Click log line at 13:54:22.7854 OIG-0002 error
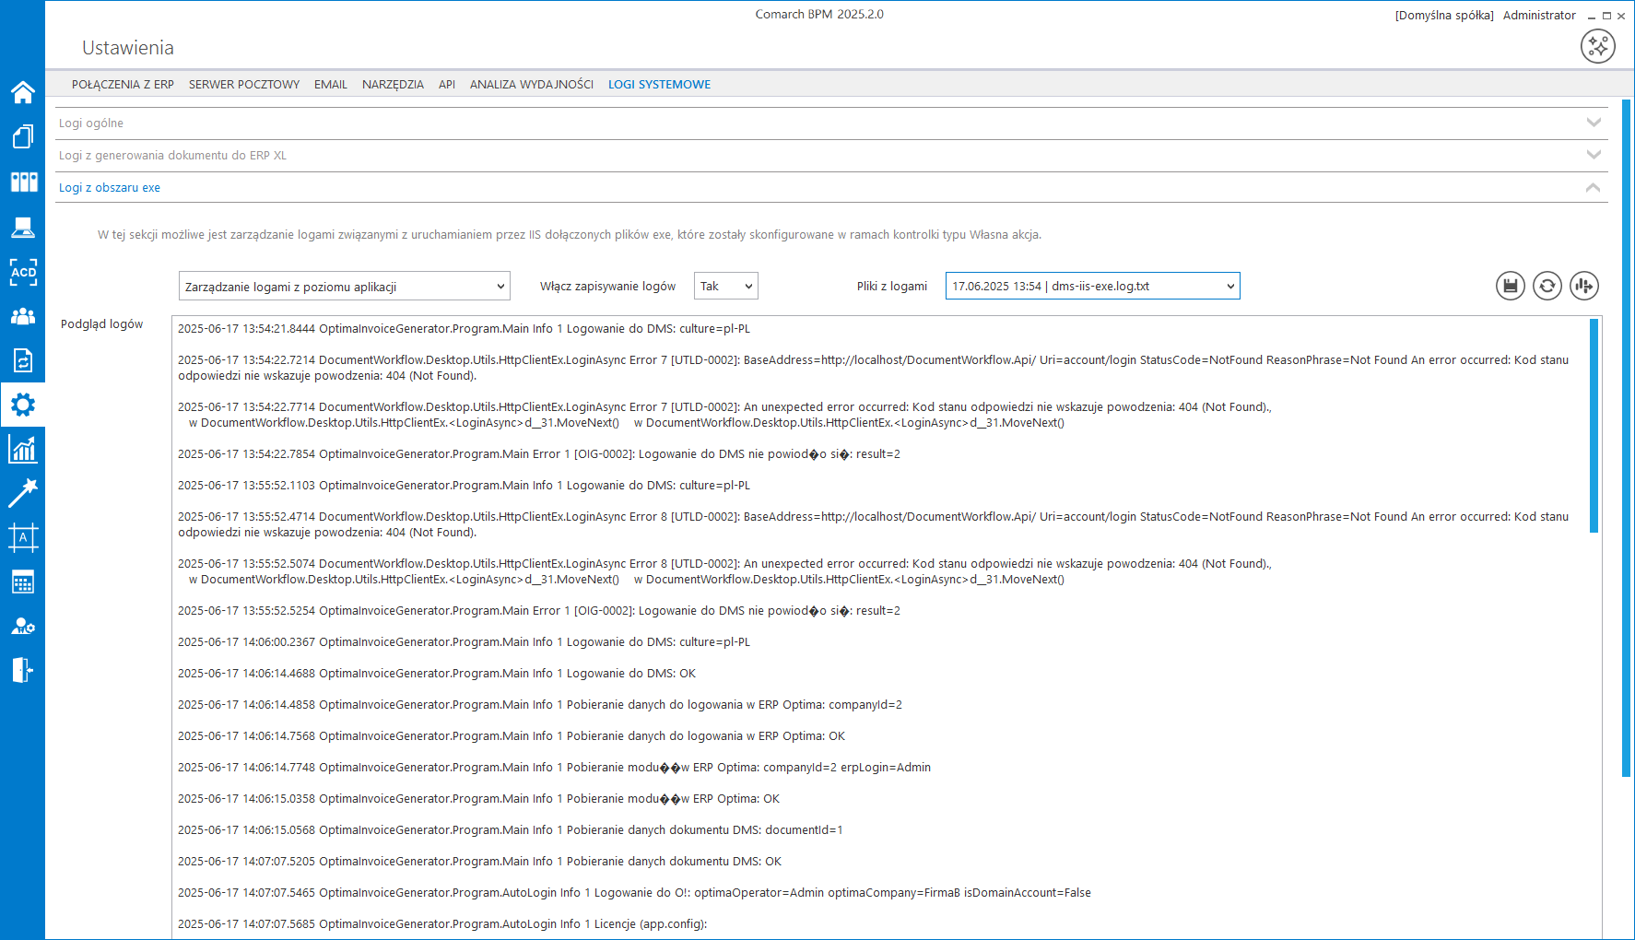The image size is (1635, 940). tap(539, 454)
